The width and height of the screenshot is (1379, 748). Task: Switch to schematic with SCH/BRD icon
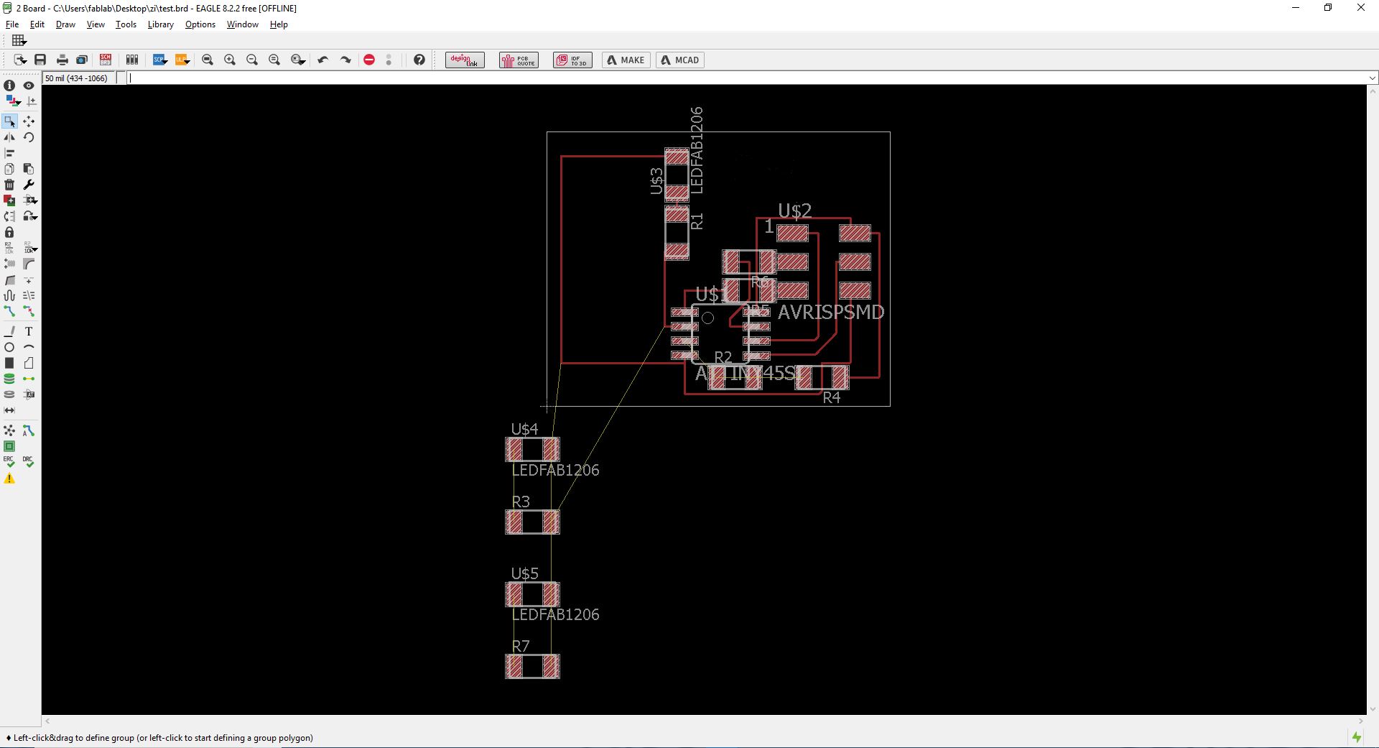[106, 60]
